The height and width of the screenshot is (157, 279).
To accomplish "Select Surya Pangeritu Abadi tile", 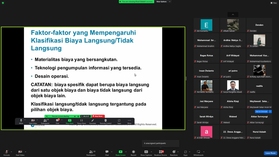I will [x=233, y=86].
